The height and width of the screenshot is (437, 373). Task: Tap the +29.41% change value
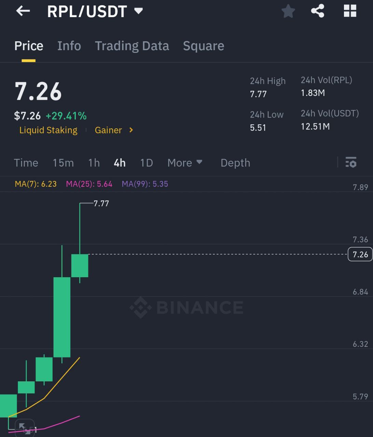tap(66, 116)
